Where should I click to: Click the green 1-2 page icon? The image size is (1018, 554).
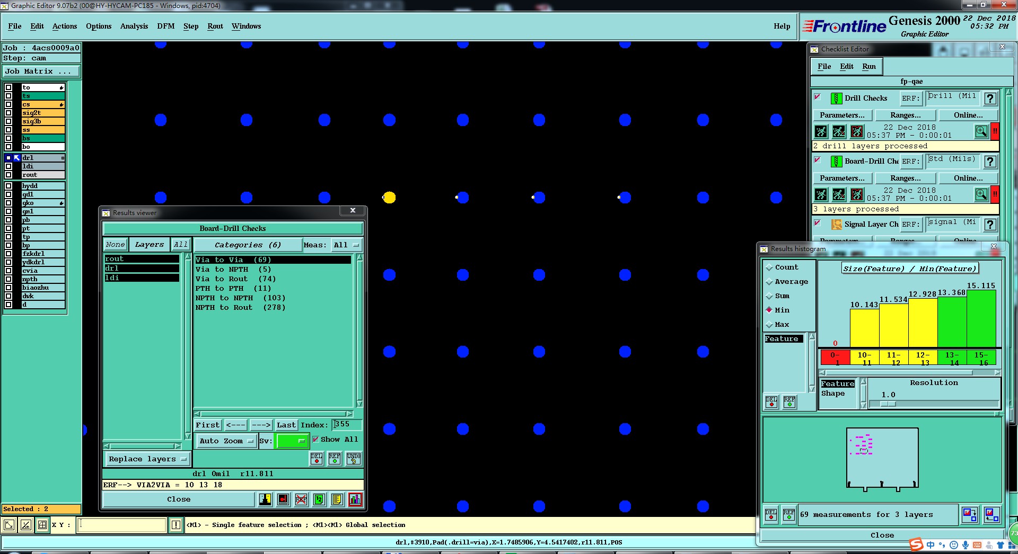319,499
